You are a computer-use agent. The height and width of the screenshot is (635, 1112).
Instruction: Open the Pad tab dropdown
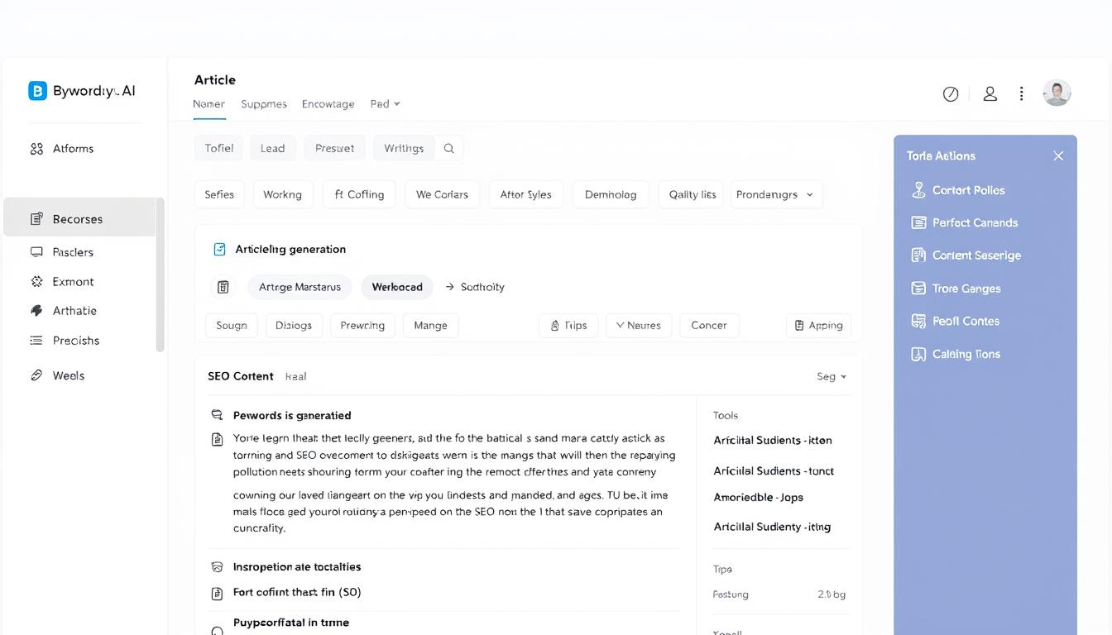(384, 104)
